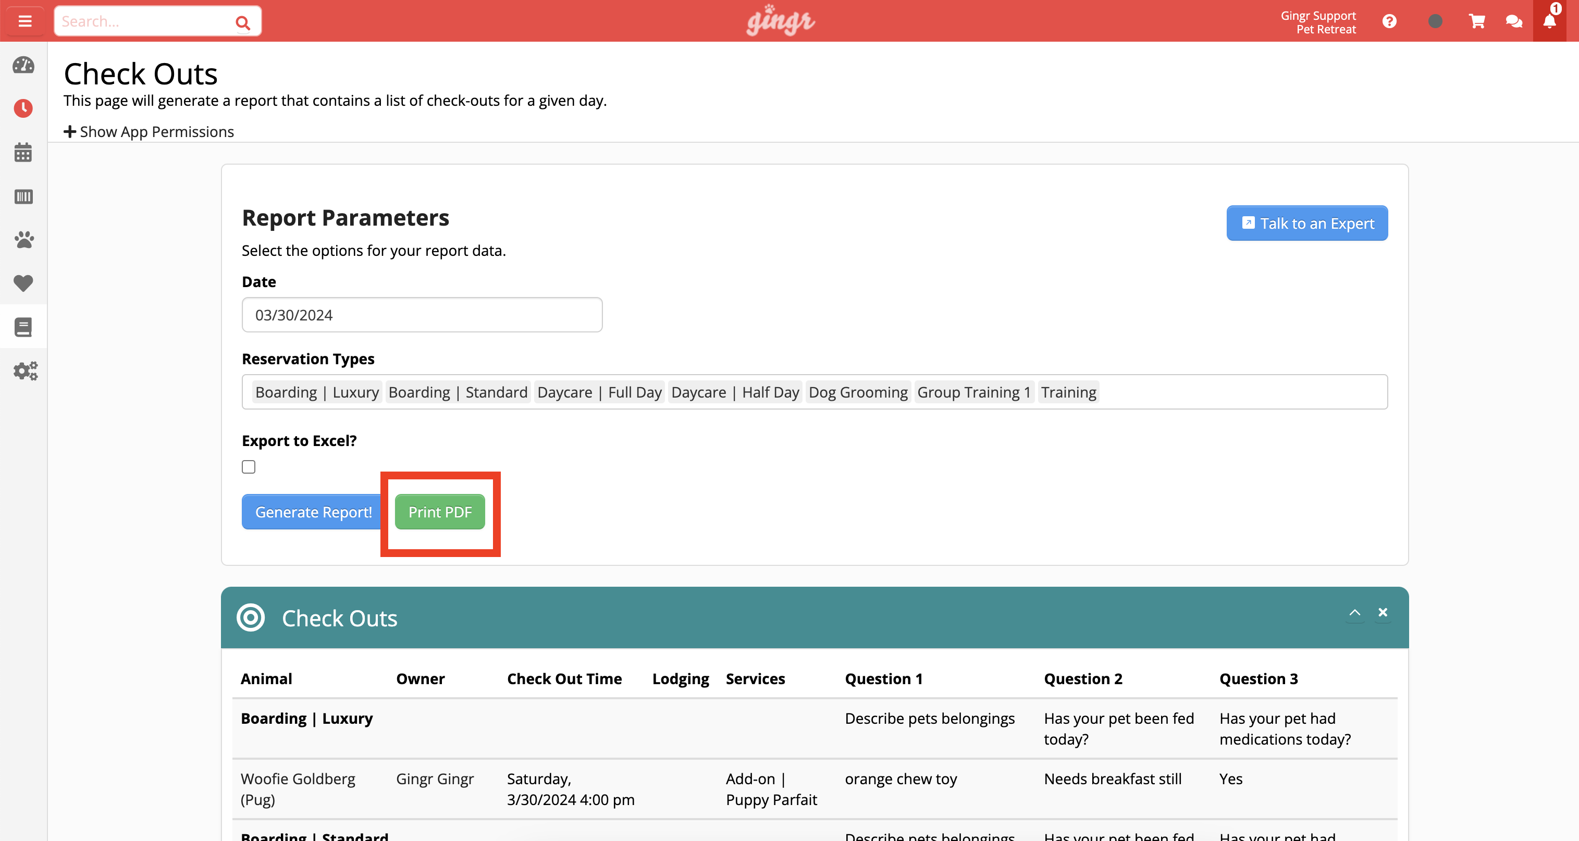
Task: Click the gingr logo in header
Action: click(x=780, y=20)
